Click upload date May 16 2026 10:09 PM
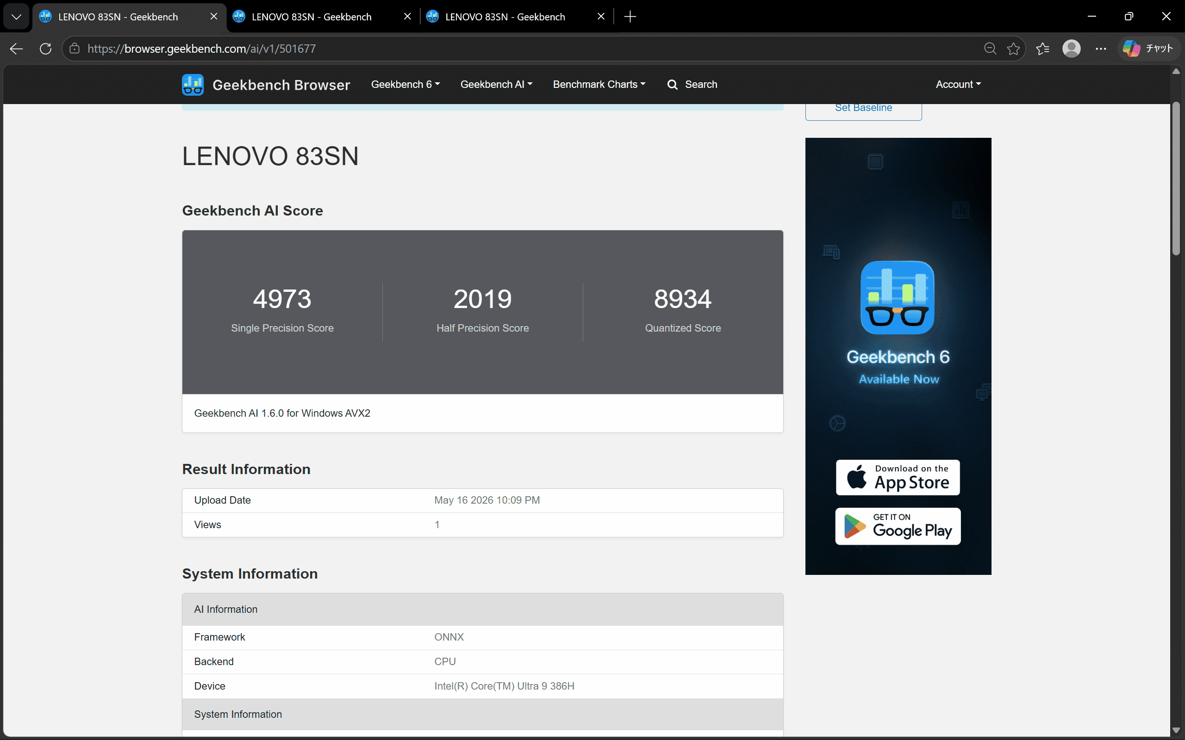This screenshot has width=1185, height=740. click(487, 500)
